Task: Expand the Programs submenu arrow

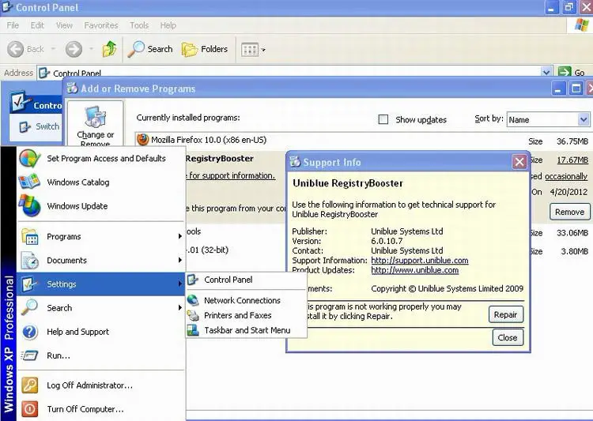Action: 180,237
